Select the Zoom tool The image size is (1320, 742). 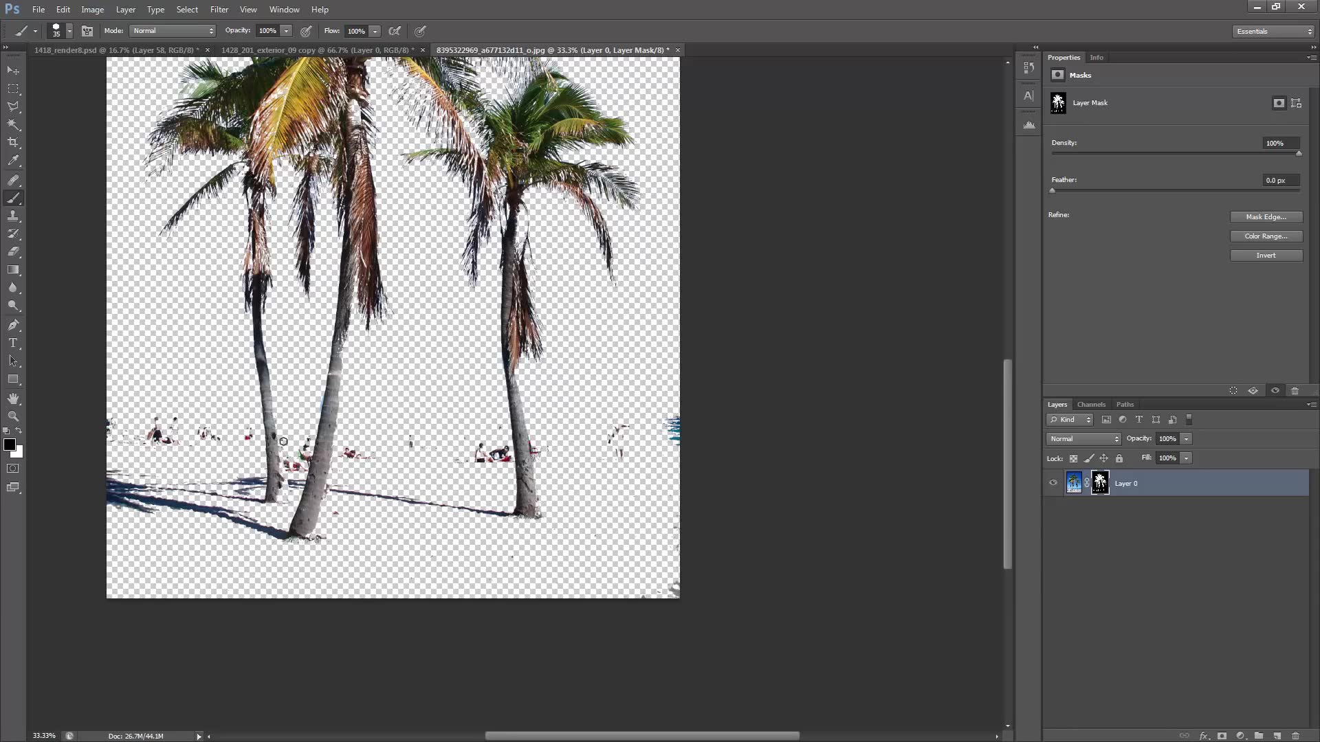(13, 416)
